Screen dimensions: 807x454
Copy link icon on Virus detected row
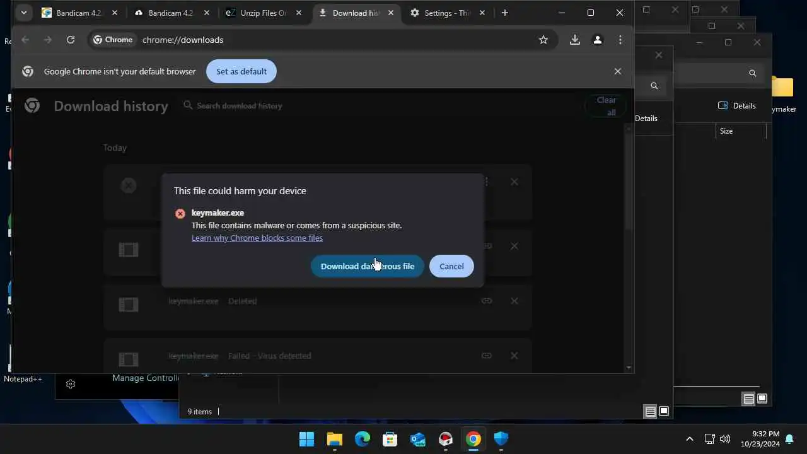click(x=487, y=356)
